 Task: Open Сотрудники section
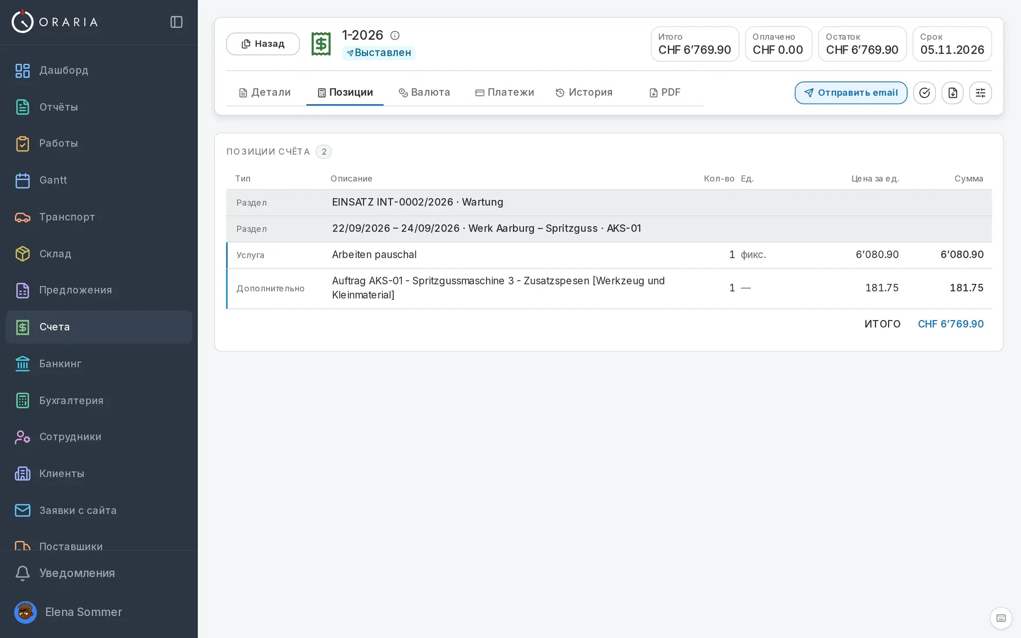coord(99,437)
